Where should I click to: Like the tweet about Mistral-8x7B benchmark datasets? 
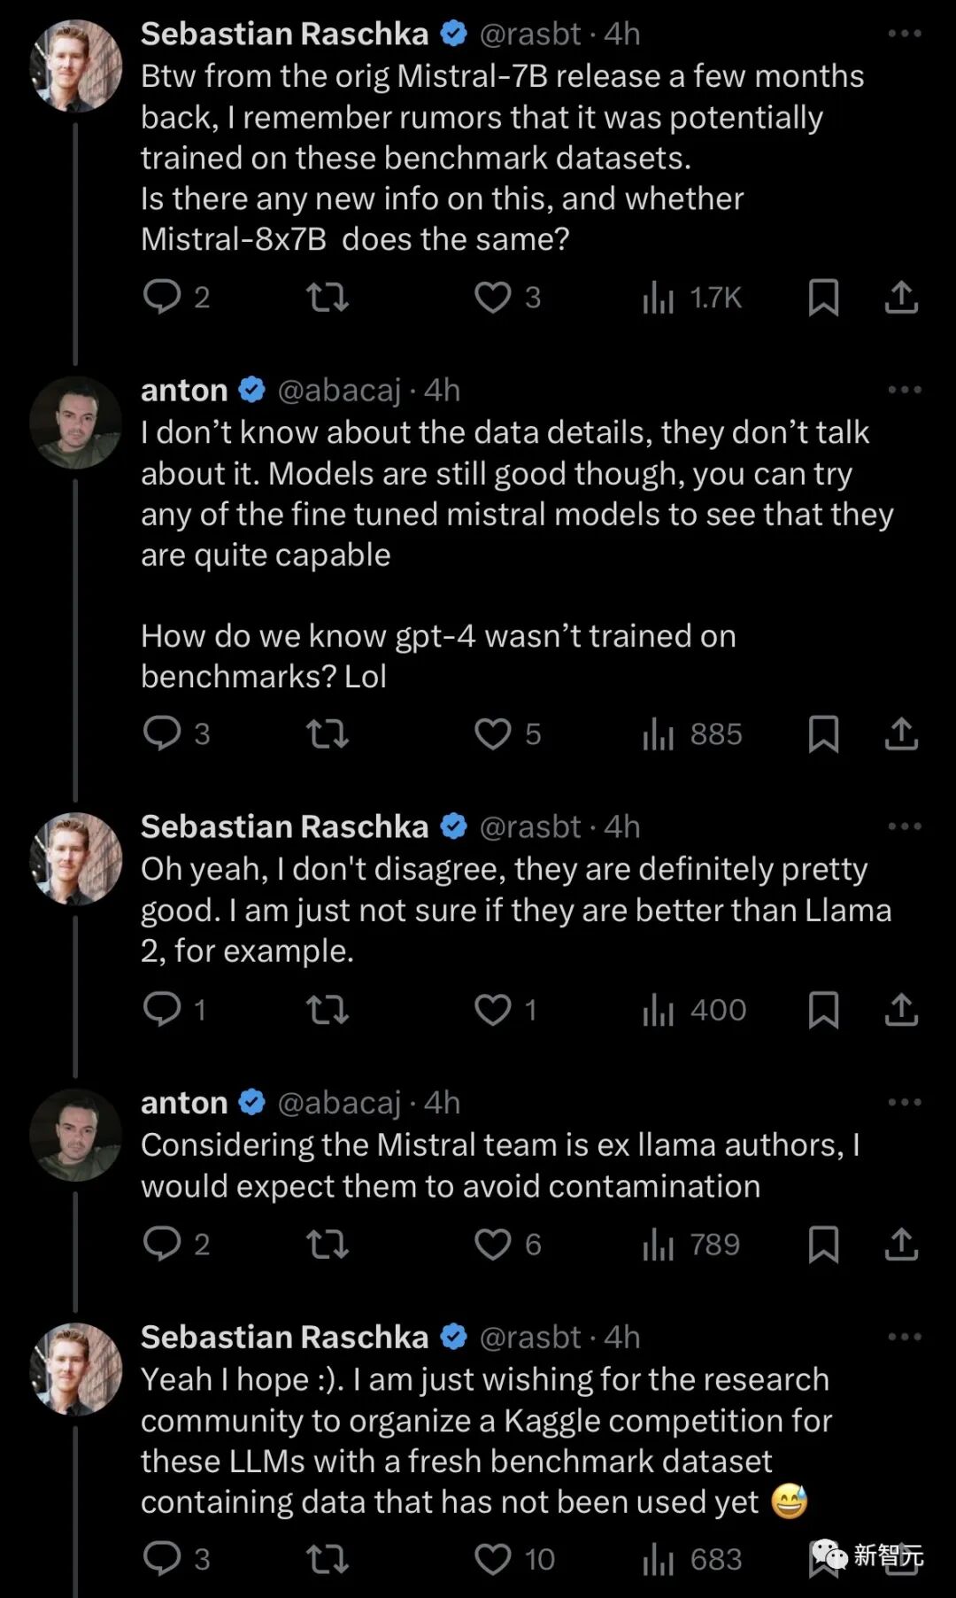coord(493,297)
